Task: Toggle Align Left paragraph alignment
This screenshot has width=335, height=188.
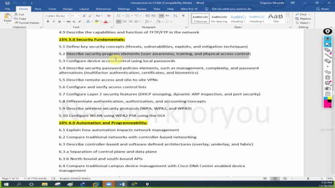Action: point(119,21)
